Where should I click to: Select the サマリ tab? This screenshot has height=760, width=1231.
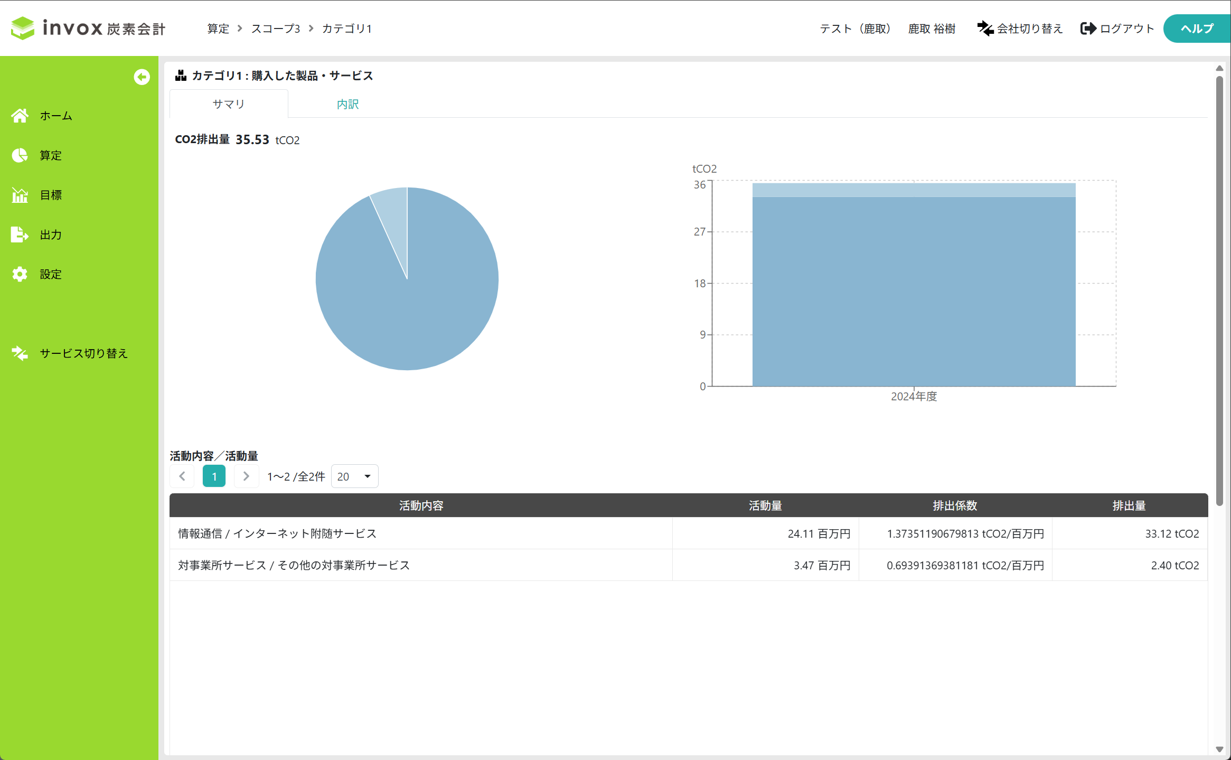(x=229, y=104)
